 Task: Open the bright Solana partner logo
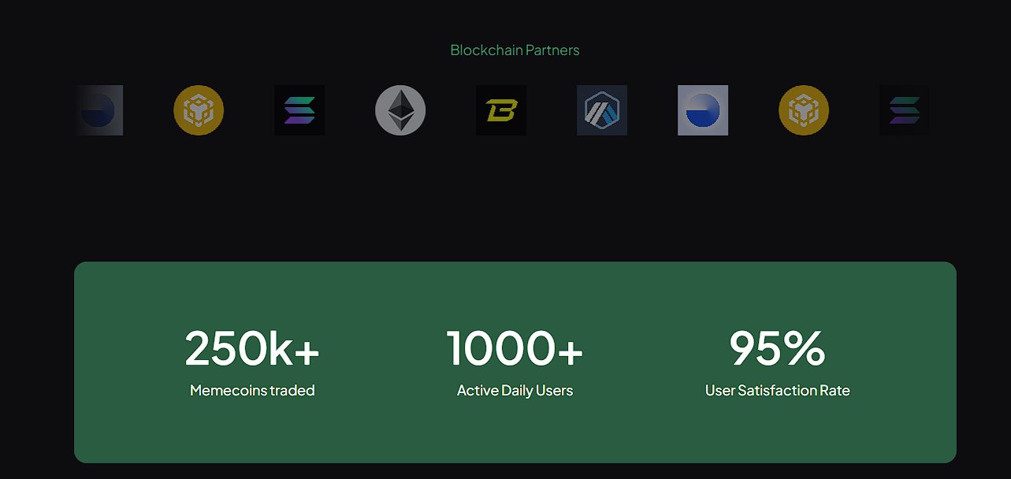pos(299,110)
